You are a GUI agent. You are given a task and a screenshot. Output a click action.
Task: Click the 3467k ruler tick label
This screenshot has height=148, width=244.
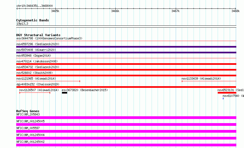tap(175, 11)
